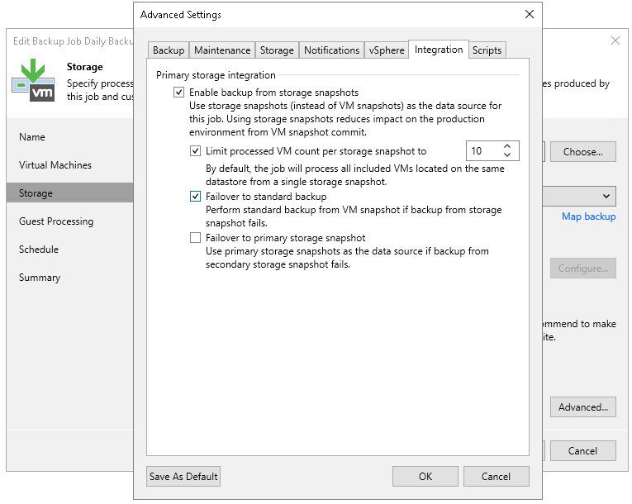Click the Map backup link
This screenshot has width=632, height=504.
click(x=589, y=216)
